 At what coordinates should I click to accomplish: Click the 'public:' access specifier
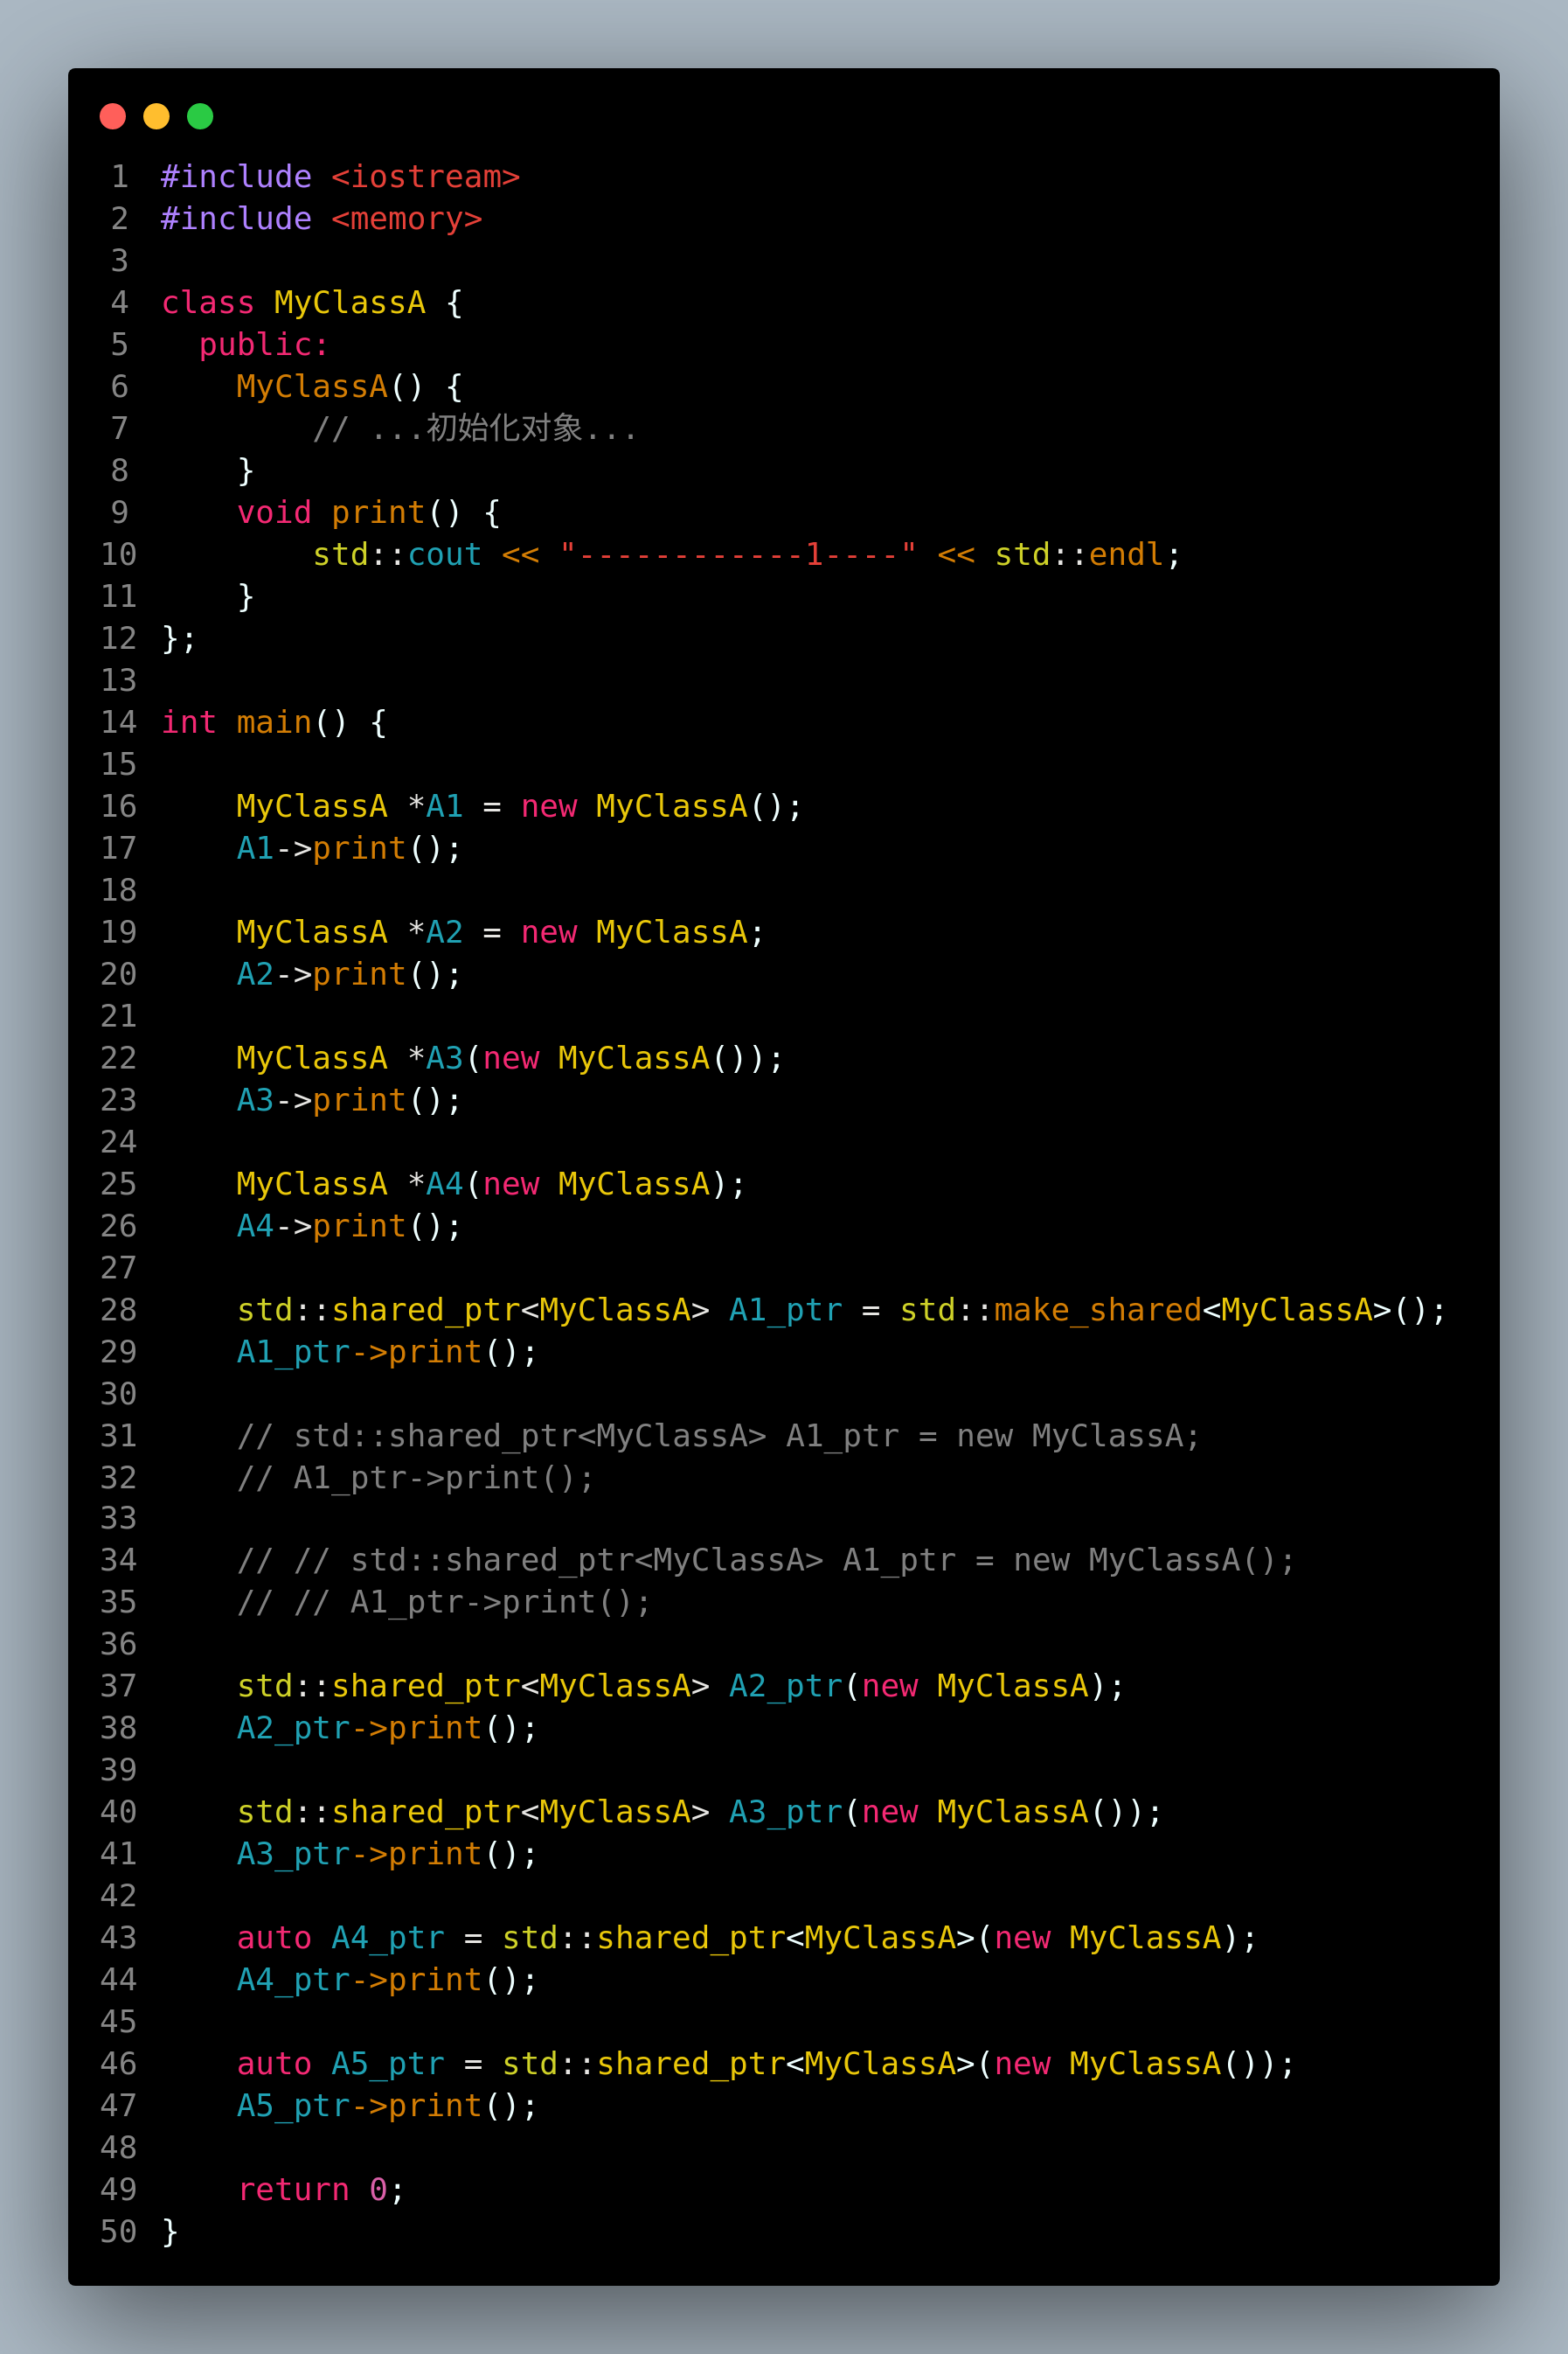coord(264,345)
